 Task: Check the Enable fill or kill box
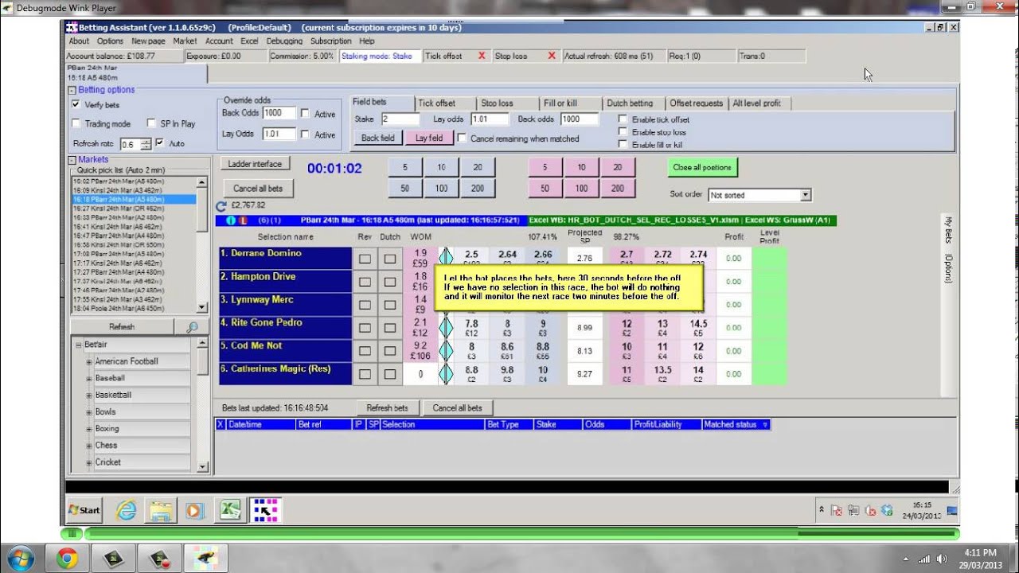tap(623, 144)
